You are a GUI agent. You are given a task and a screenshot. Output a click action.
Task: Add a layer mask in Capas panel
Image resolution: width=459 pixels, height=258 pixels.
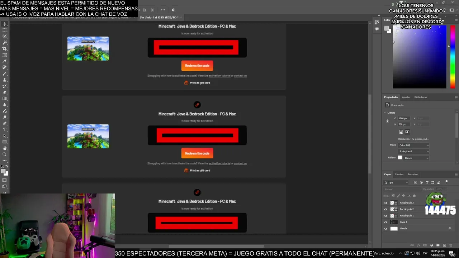pos(425,245)
